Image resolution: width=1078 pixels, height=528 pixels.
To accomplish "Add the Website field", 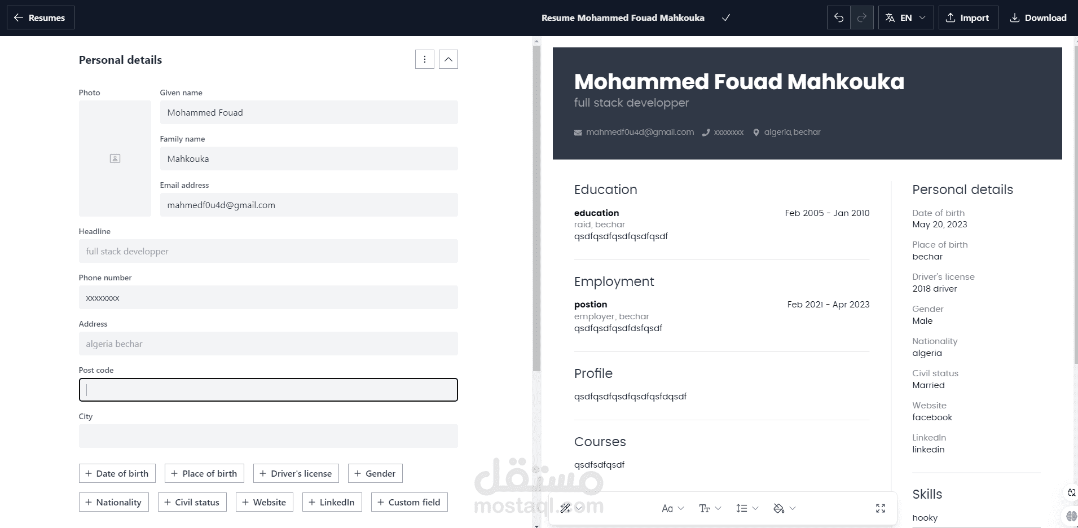I will point(264,502).
